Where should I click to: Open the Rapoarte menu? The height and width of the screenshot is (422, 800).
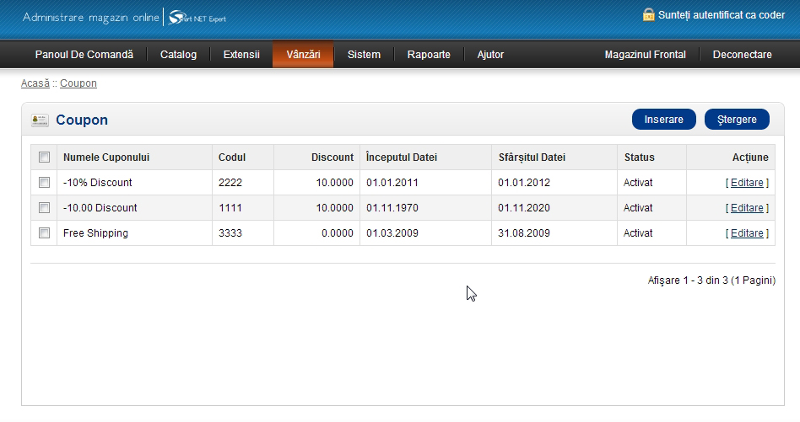point(429,55)
